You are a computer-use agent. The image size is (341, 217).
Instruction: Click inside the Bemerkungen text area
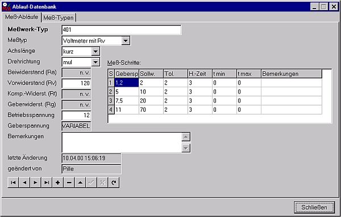coord(122,142)
